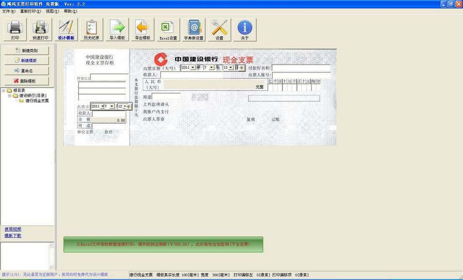Click the 删除模板 delete template button
Viewport: 463px width, 280px height.
27,81
